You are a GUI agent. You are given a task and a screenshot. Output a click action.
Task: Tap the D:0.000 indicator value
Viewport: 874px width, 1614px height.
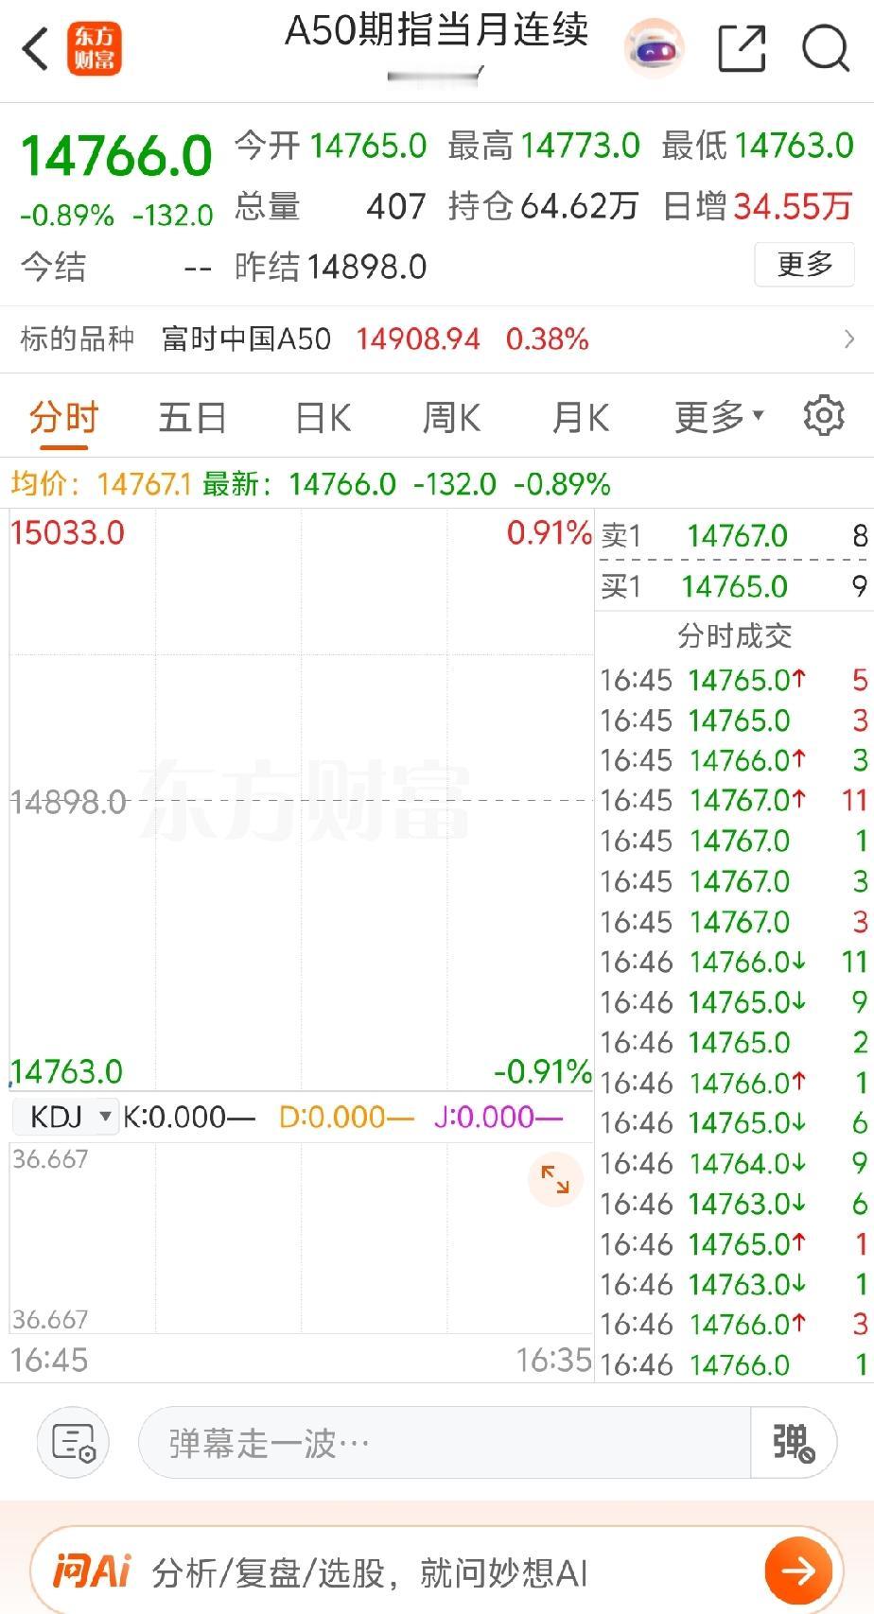[x=346, y=1117]
